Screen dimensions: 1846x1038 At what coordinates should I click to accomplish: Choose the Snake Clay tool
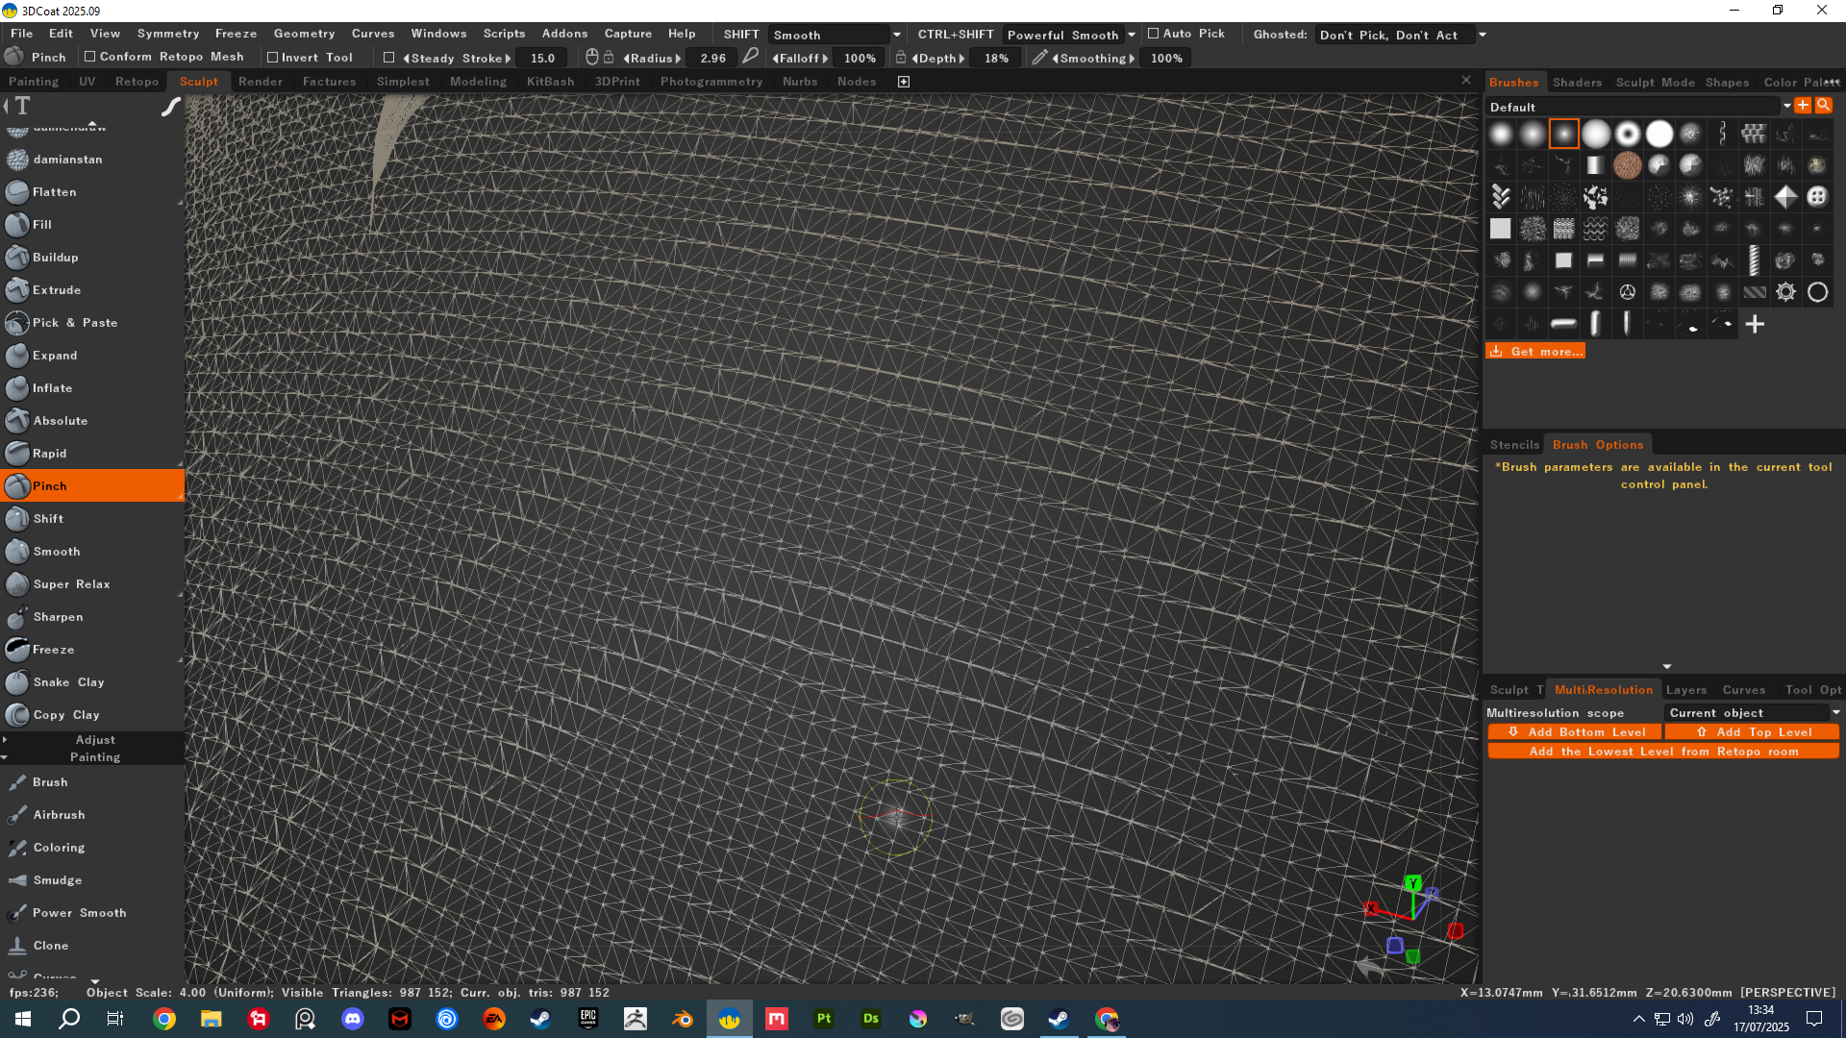[x=67, y=682]
